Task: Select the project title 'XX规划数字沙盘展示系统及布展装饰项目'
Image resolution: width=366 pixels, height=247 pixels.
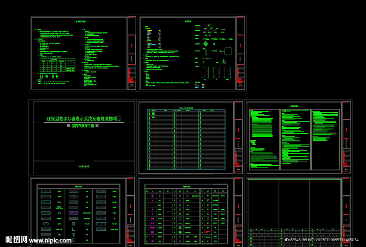Action: point(84,119)
